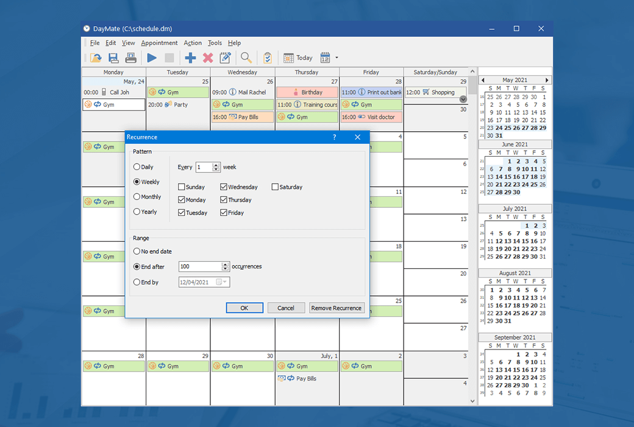Select the No end date radio option
Screen dimensions: 634x427
tap(137, 251)
